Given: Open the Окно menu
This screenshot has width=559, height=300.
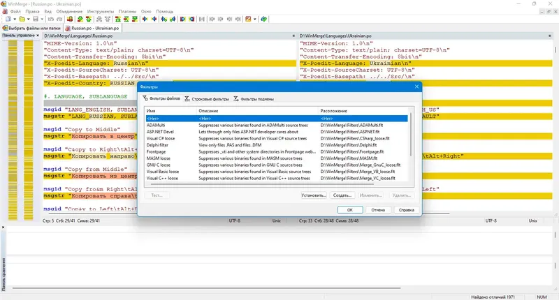Looking at the screenshot, I should [146, 11].
